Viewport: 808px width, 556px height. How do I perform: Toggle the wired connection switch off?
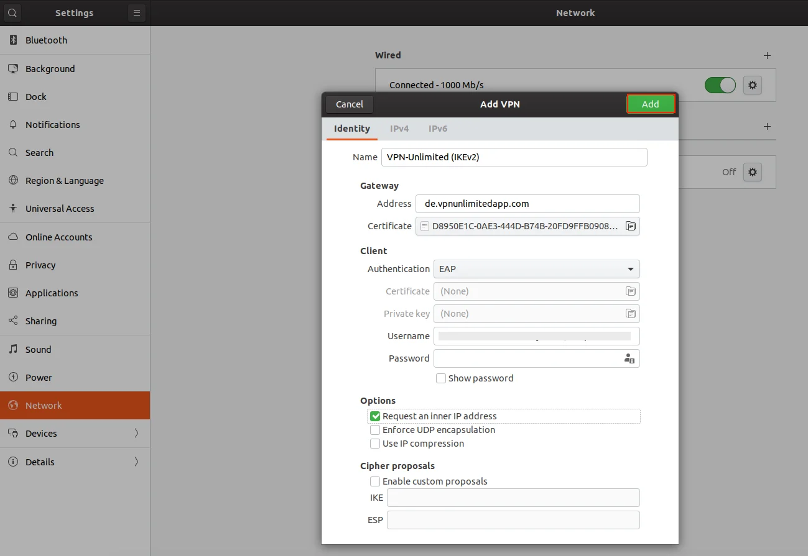point(720,85)
